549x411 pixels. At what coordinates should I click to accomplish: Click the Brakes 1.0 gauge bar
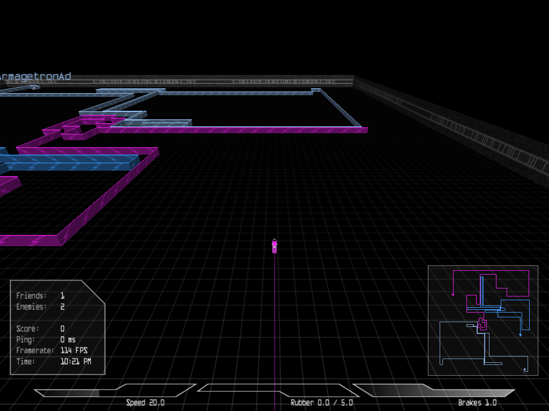(434, 392)
